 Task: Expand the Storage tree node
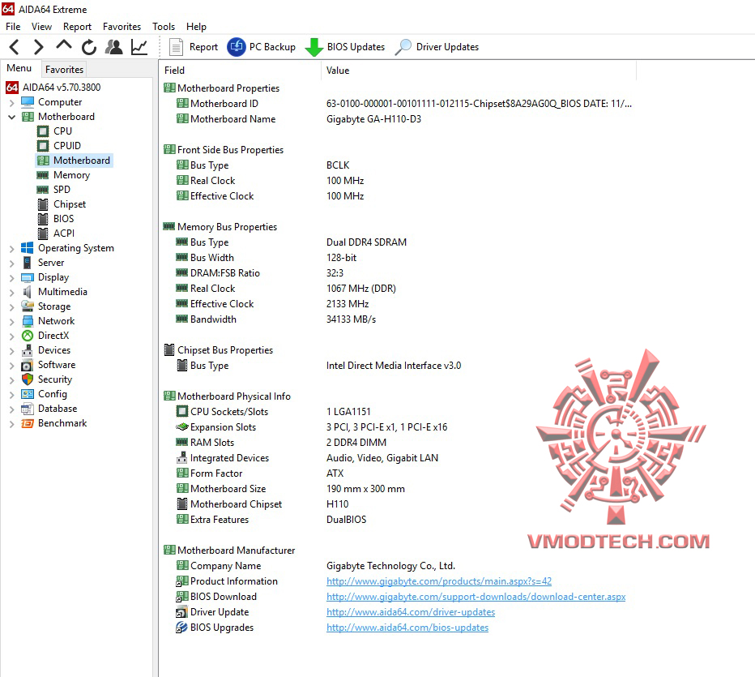[x=11, y=307]
